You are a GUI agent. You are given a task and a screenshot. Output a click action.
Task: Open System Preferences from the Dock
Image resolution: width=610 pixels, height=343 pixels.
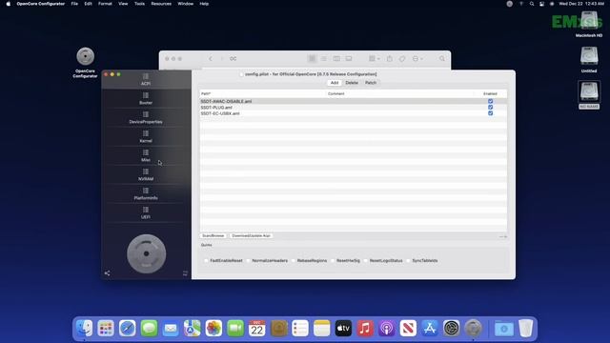point(451,328)
